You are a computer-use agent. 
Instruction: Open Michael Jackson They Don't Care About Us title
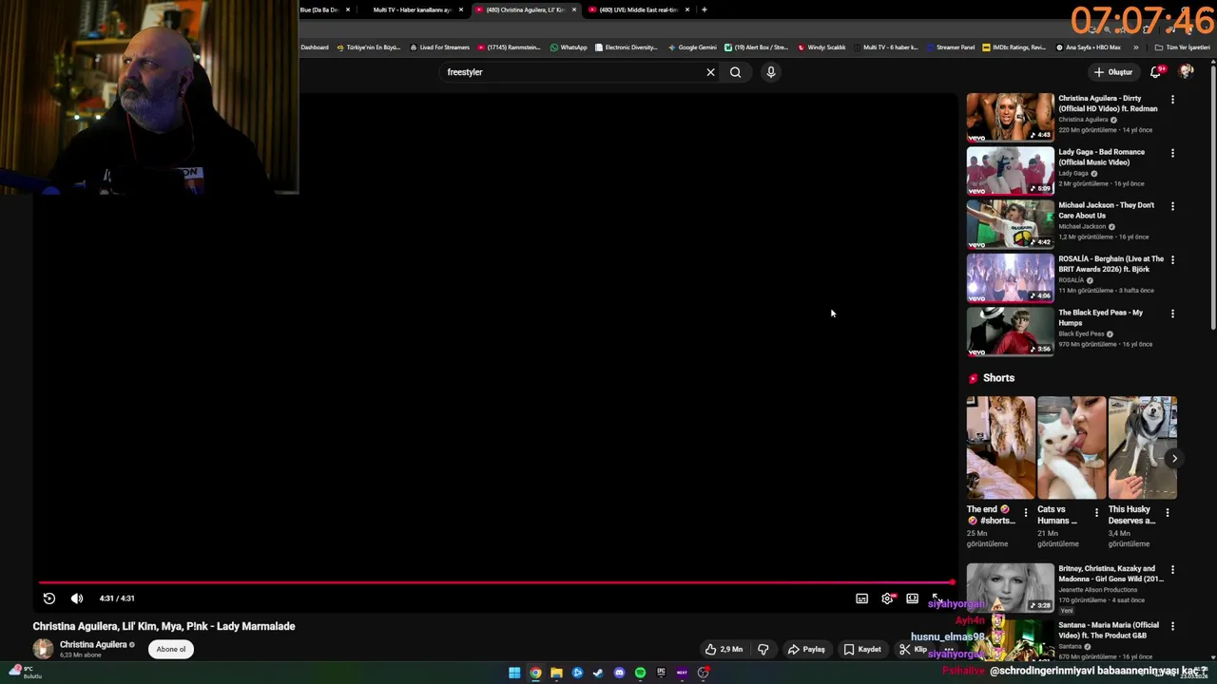coord(1107,210)
